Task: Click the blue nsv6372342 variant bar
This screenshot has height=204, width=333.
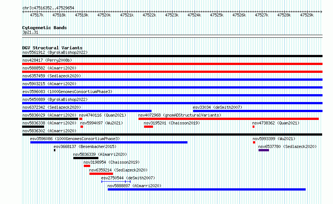Action: point(87,111)
